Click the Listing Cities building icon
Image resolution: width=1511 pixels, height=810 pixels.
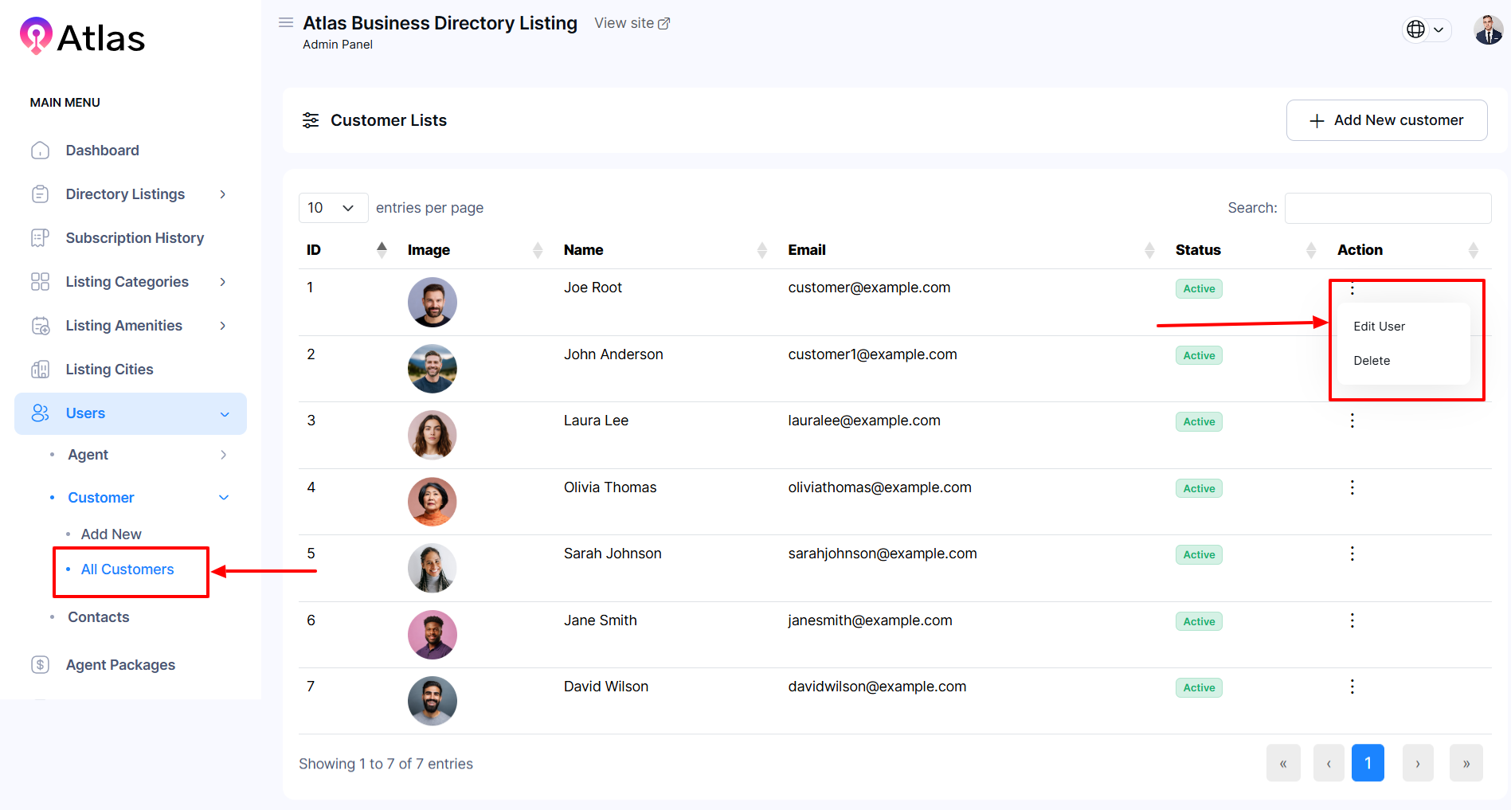40,370
